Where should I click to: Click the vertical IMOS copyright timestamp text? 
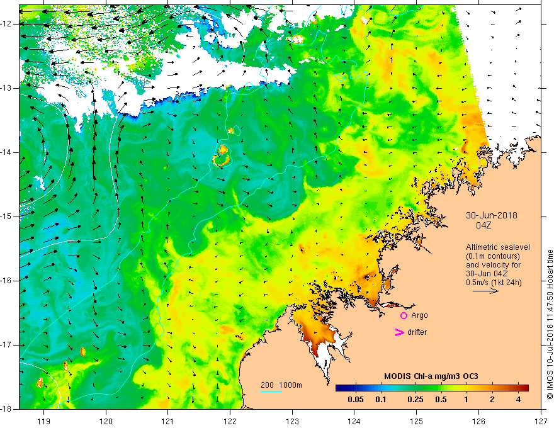550,325
